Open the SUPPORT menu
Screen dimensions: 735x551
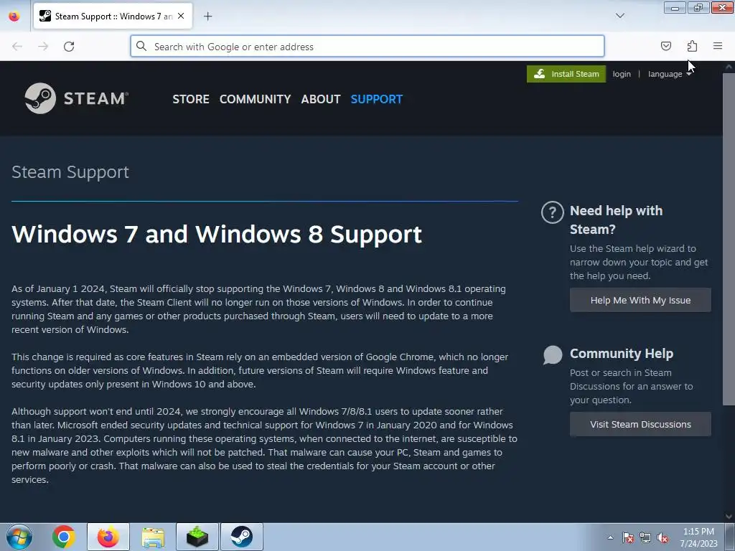(376, 99)
